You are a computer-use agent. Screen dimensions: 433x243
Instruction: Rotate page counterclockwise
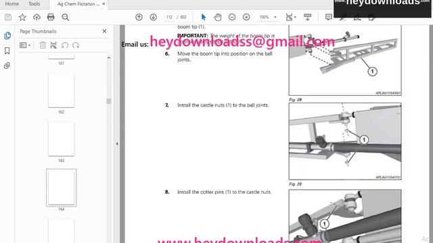[x=65, y=45]
